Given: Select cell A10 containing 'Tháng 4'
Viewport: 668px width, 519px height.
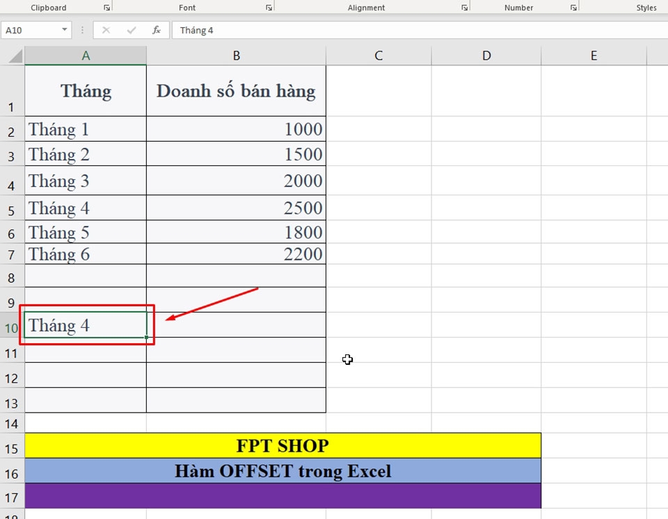Looking at the screenshot, I should [86, 325].
